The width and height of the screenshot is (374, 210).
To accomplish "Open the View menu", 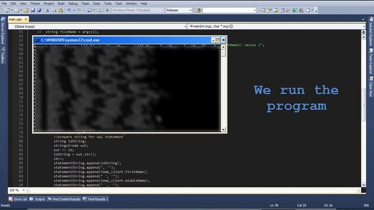I will [x=23, y=3].
